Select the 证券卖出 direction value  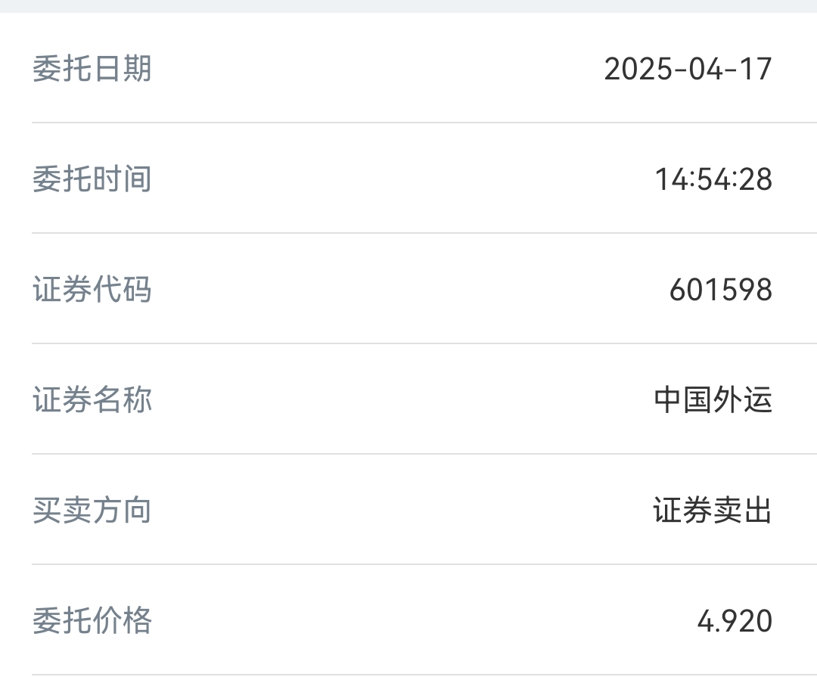713,511
